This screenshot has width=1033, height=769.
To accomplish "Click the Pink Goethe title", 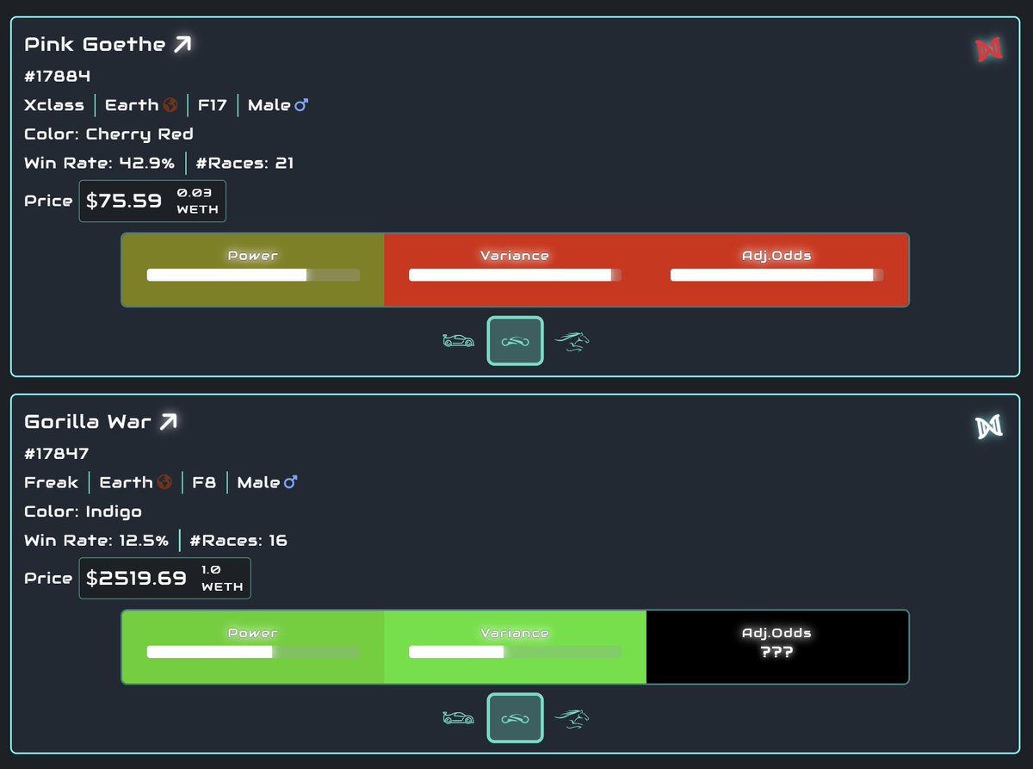I will tap(95, 44).
